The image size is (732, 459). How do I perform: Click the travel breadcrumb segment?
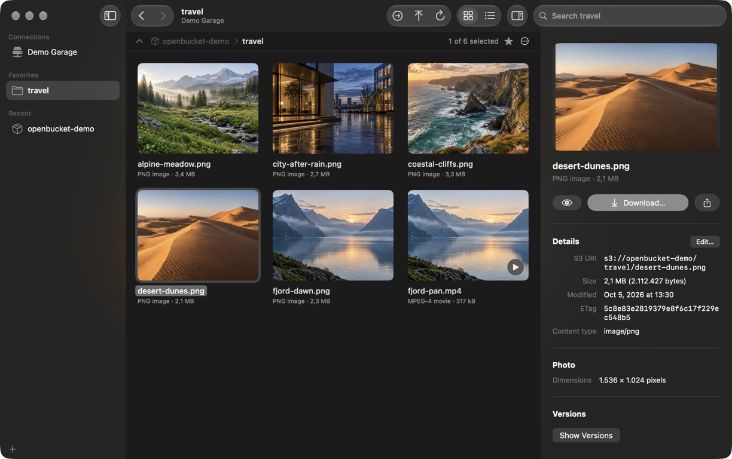pyautogui.click(x=253, y=41)
